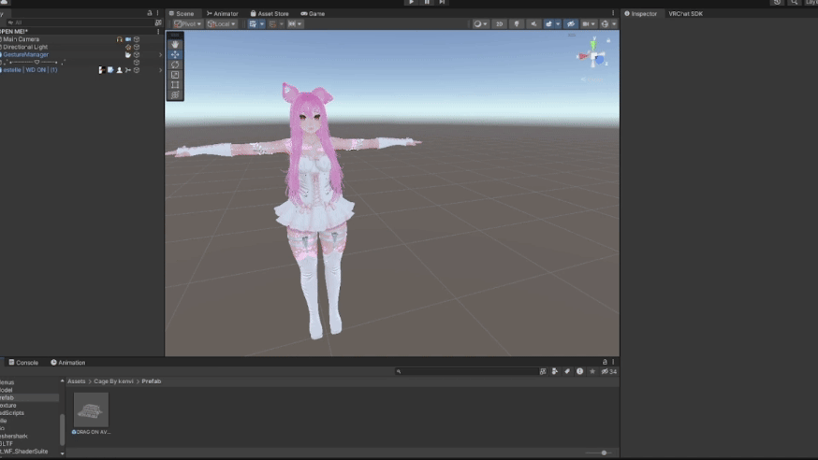
Task: Select Directional Light in the hierarchy
Action: pos(25,47)
